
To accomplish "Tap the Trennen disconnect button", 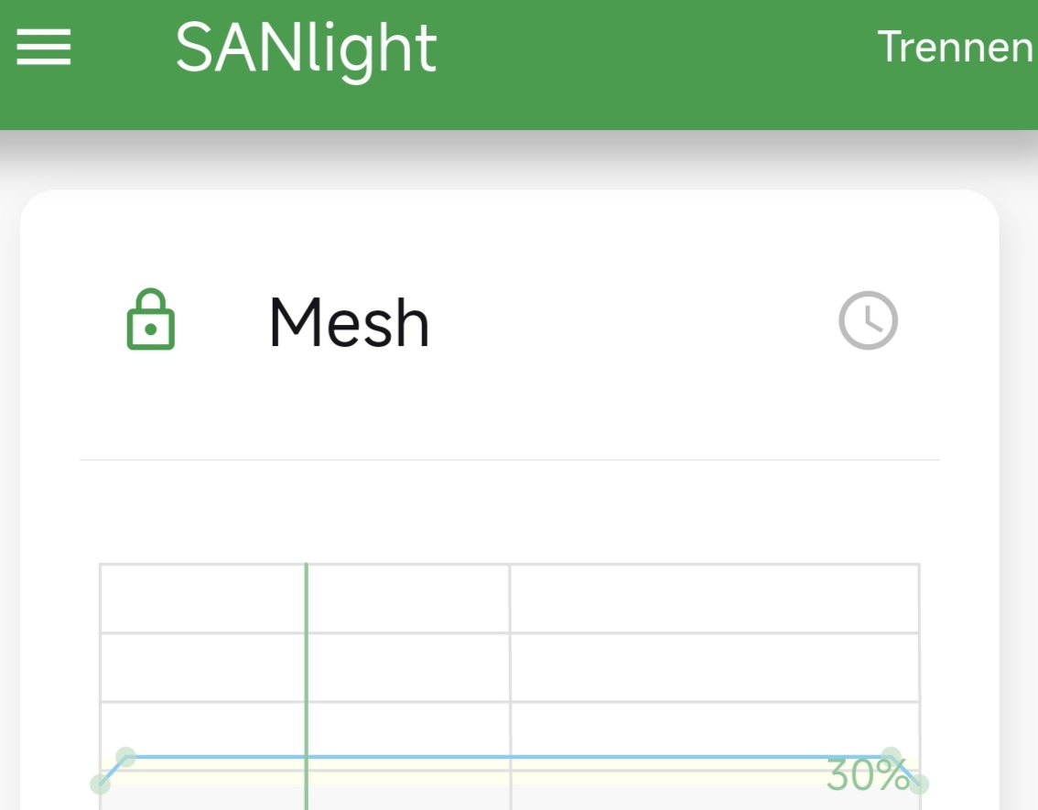I will 956,47.
